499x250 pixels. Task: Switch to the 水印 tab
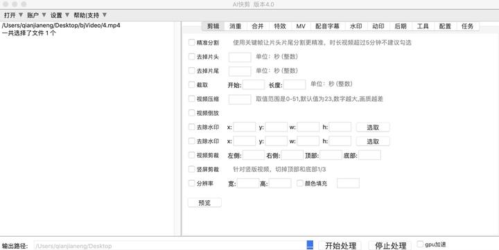(356, 26)
